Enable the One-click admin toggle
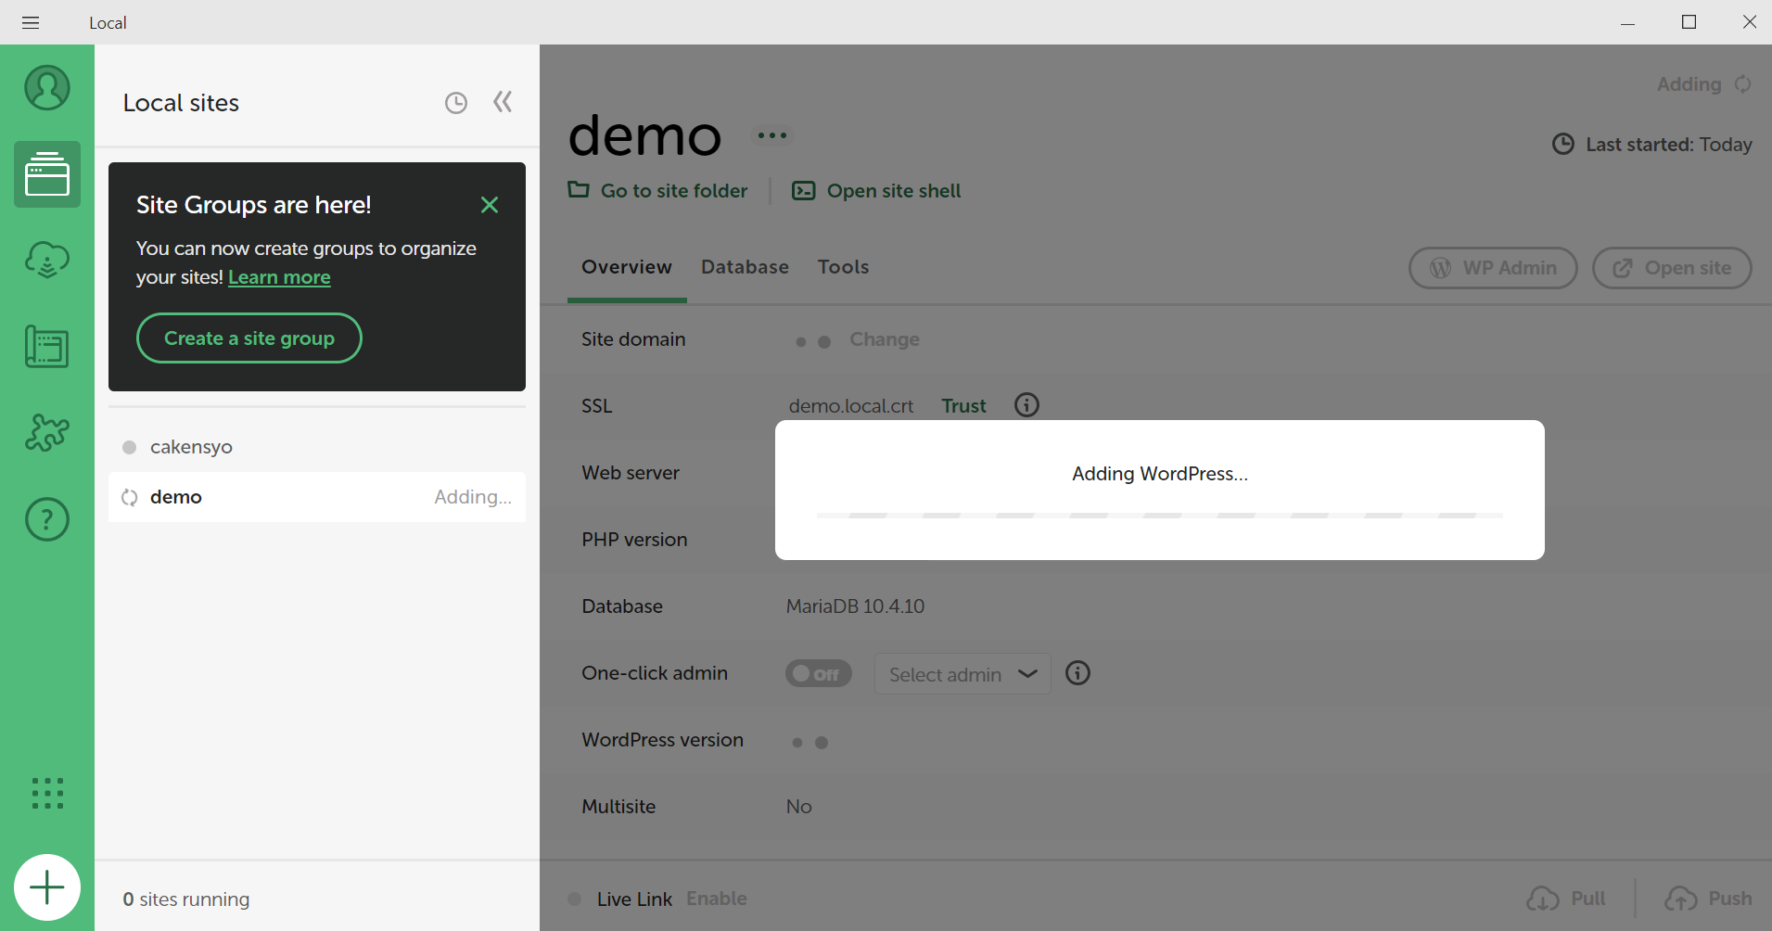Image resolution: width=1772 pixels, height=931 pixels. 818,672
